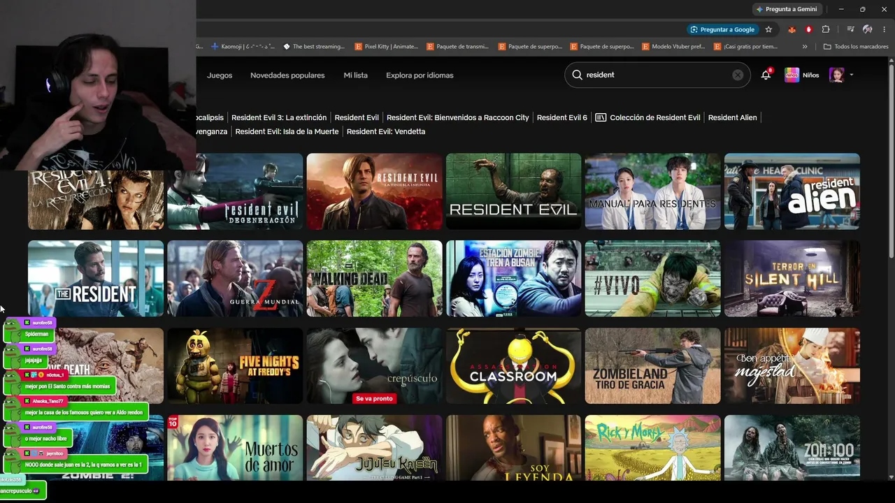Viewport: 895px width, 503px height.
Task: Open the red hand blocker extension
Action: (809, 29)
